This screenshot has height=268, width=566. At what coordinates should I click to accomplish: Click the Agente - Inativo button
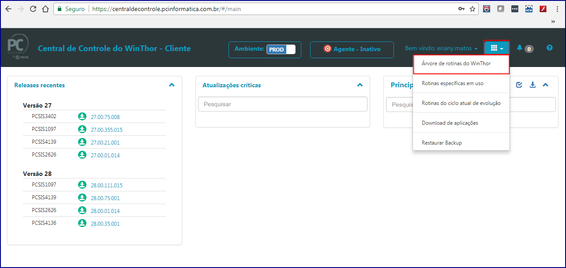(352, 49)
